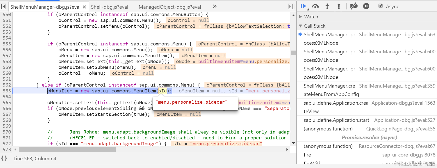Pretty print with the braces icon
437x168 pixels.
pos(4,158)
